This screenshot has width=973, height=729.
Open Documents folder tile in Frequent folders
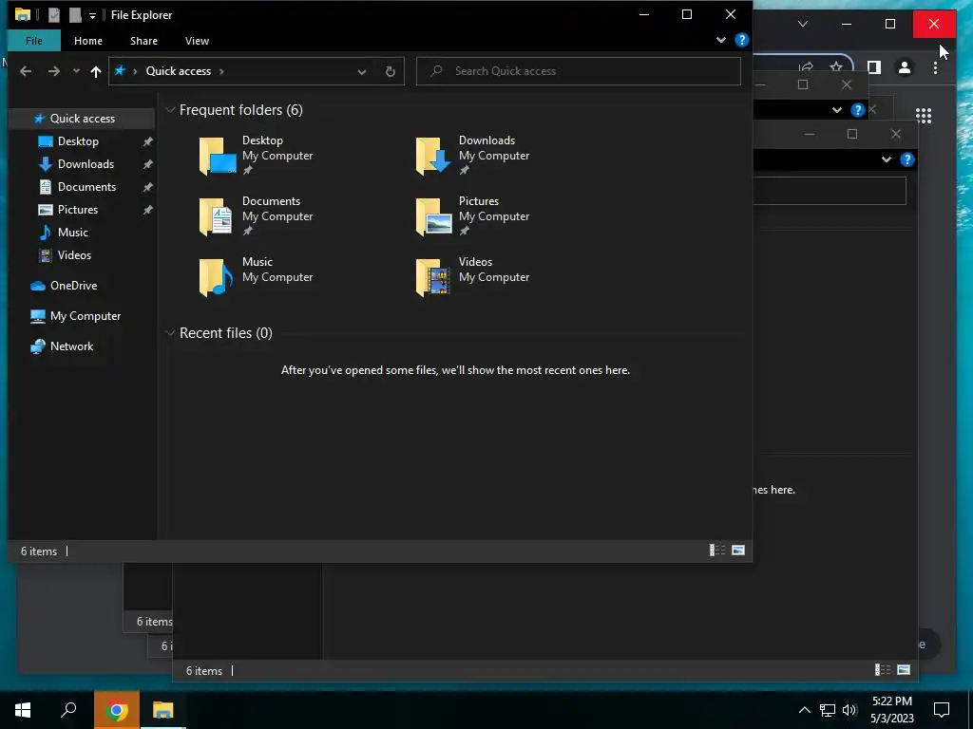256,215
